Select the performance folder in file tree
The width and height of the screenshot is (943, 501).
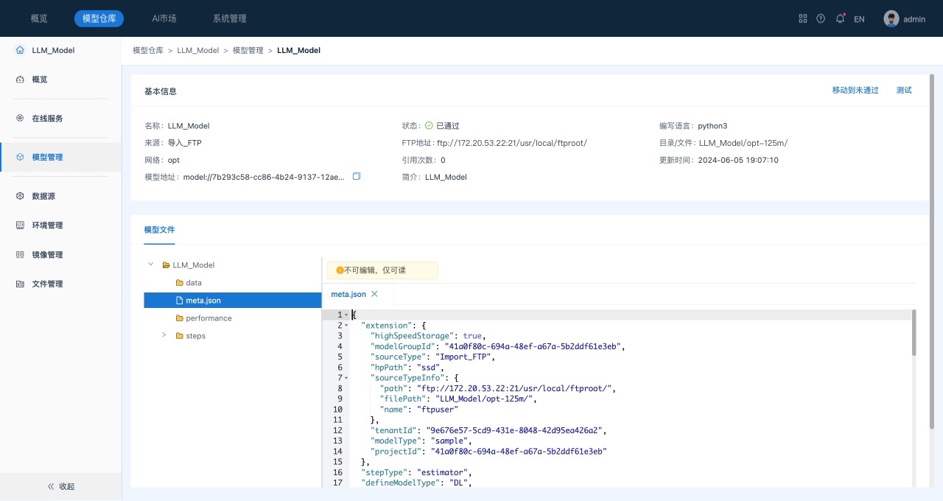[208, 318]
